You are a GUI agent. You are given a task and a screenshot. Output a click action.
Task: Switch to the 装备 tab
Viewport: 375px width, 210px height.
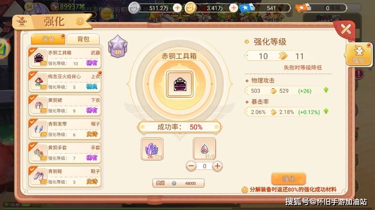[x=48, y=39]
